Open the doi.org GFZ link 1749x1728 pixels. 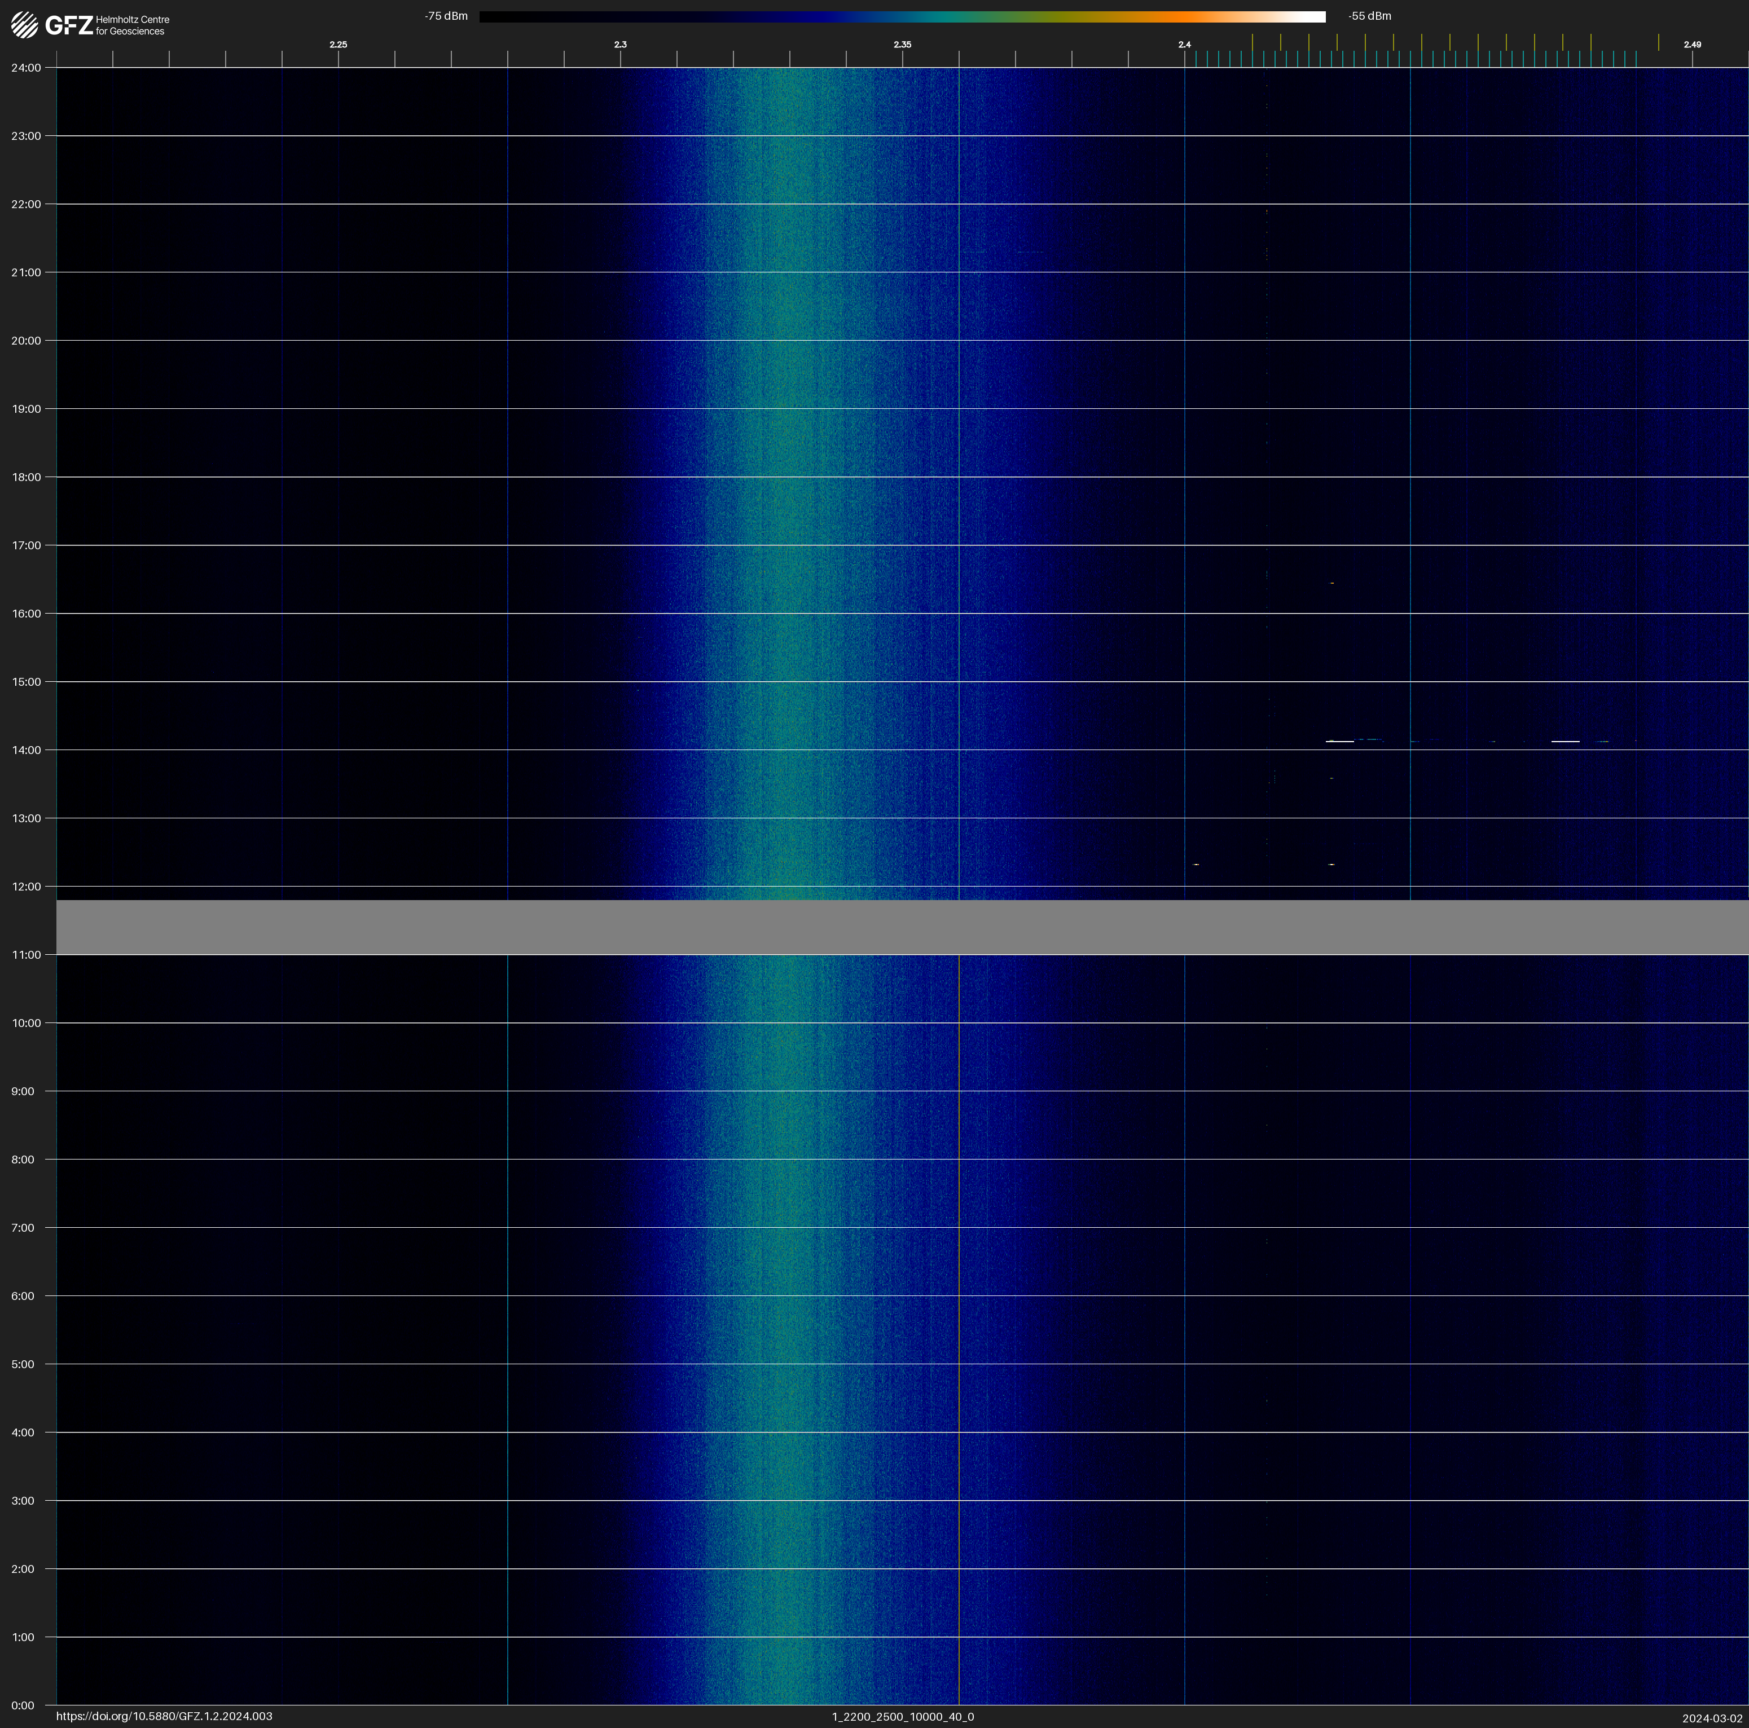click(x=164, y=1716)
